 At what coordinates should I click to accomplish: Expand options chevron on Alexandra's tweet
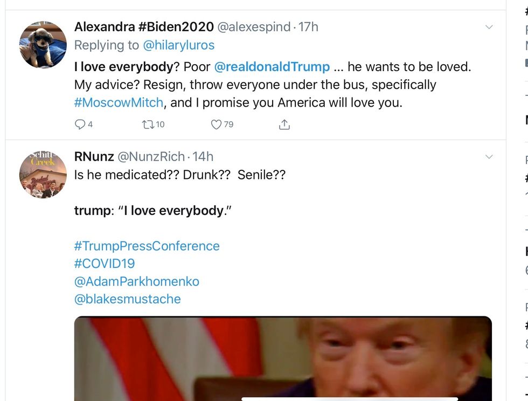point(489,27)
